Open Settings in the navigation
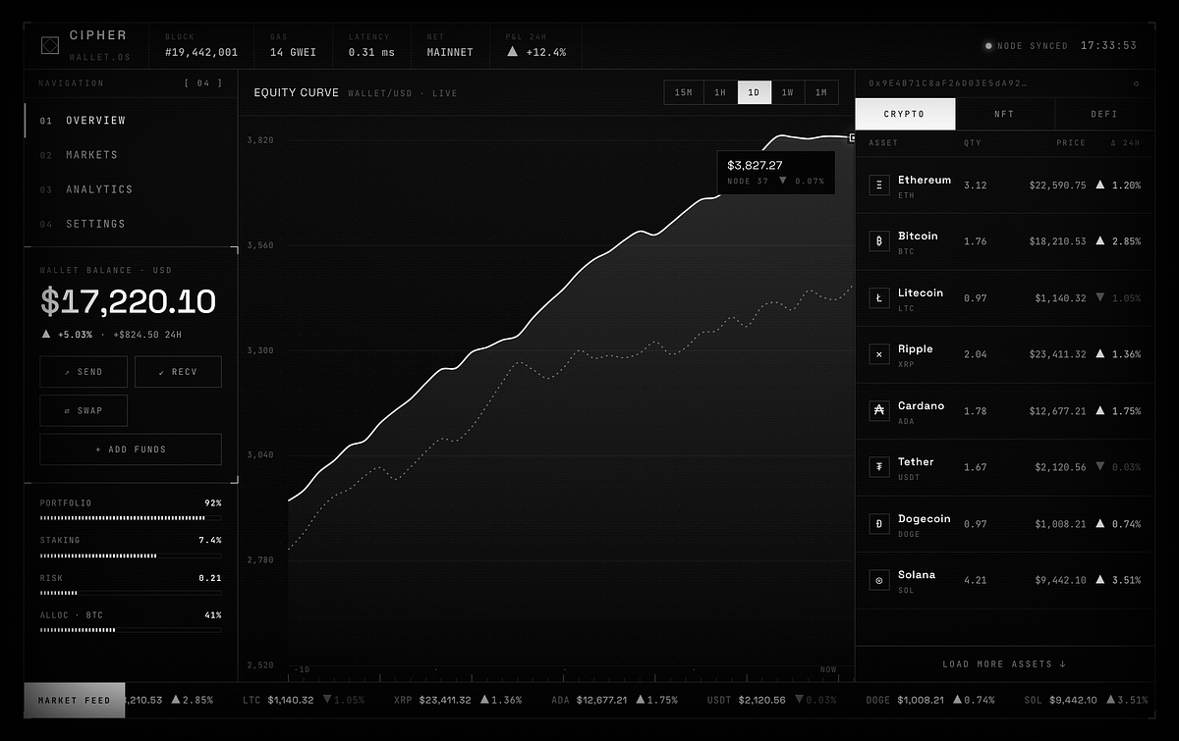Screen dimensions: 1179x741 pos(131,224)
